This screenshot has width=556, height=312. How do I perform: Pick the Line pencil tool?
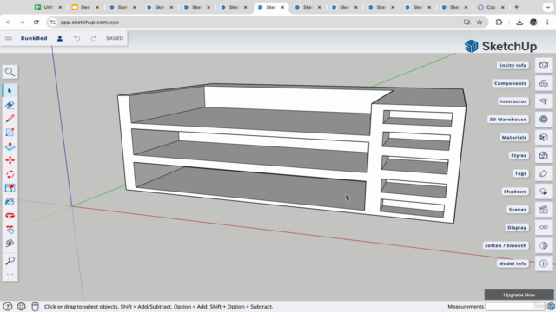pos(10,119)
